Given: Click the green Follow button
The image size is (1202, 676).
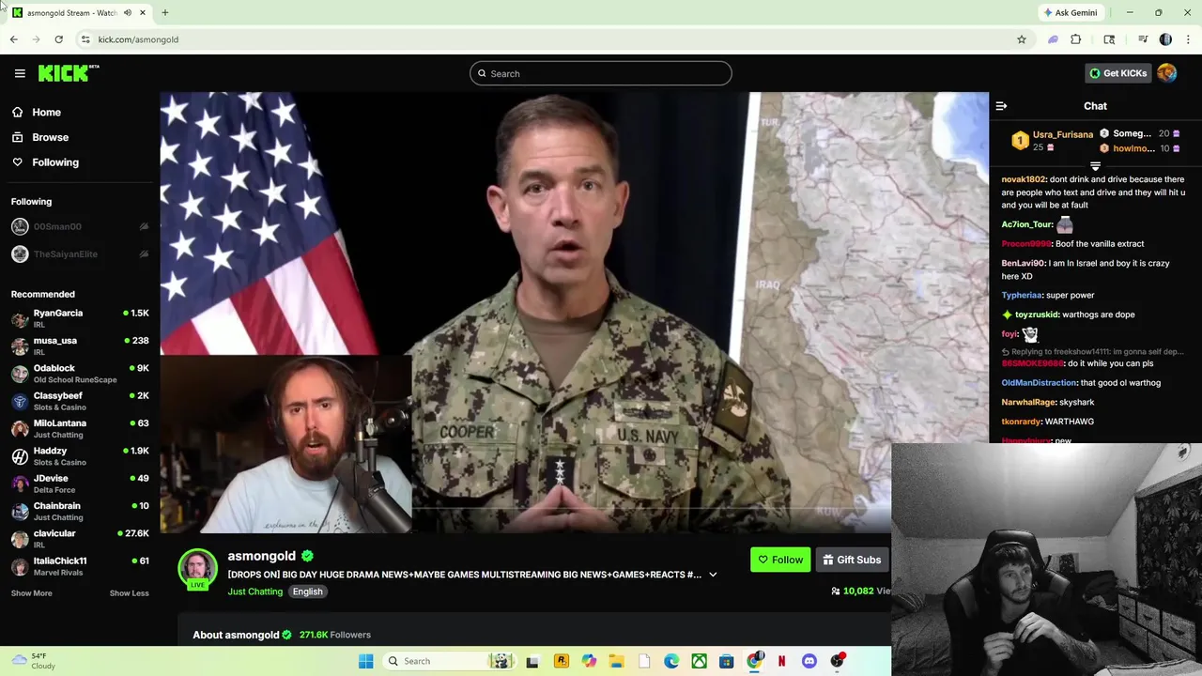Looking at the screenshot, I should click(780, 560).
